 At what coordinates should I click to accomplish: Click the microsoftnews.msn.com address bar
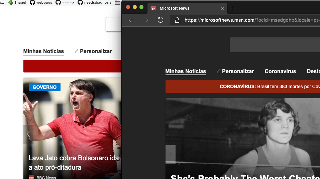pos(245,20)
